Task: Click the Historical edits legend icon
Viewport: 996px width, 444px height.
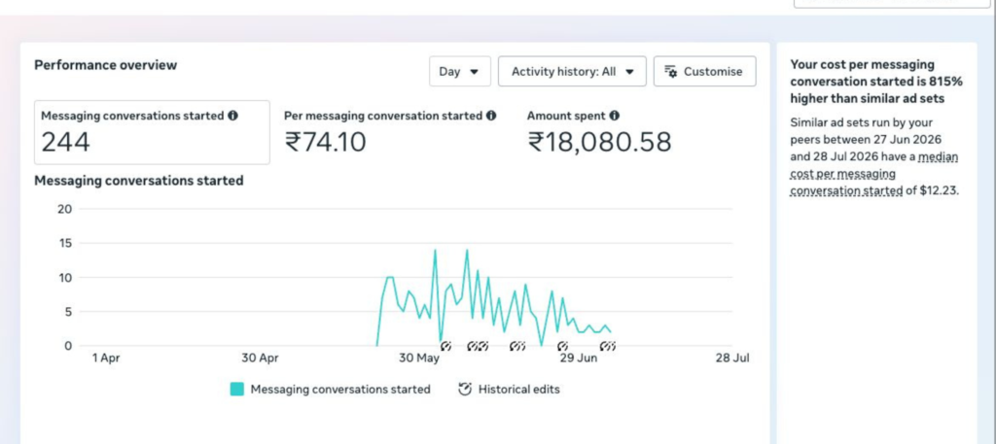Action: (465, 389)
